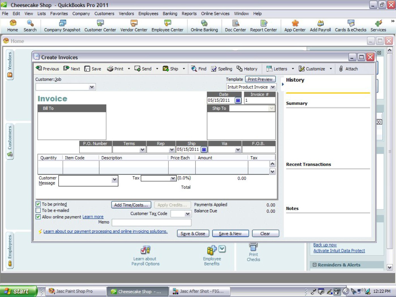The width and height of the screenshot is (396, 297).
Task: Open Print dropdown arrow in toolbar
Action: [x=129, y=69]
